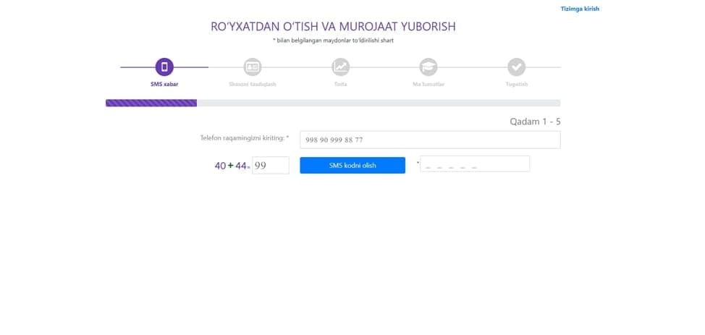Click the SMS xabar phone step icon
The height and width of the screenshot is (335, 705).
point(164,67)
